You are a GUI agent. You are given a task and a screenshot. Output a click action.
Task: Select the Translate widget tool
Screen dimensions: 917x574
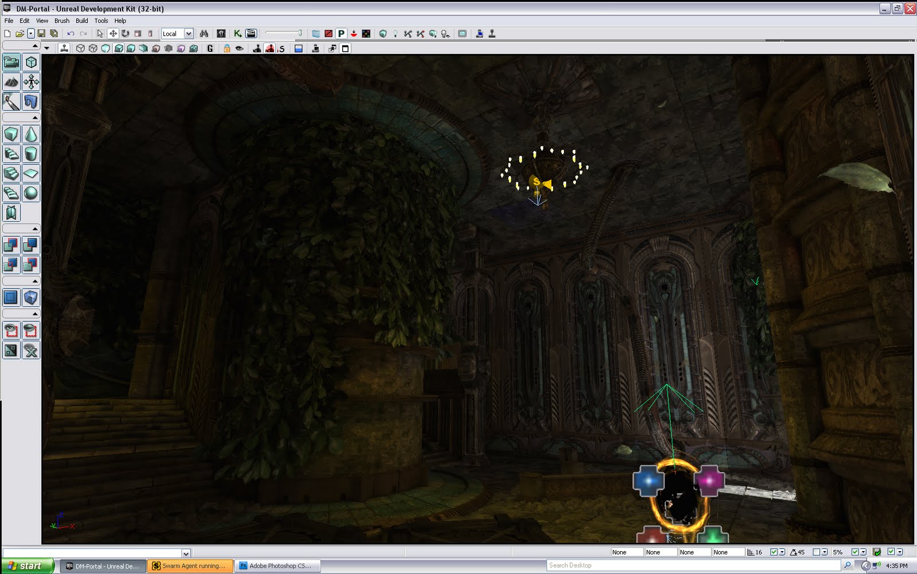(x=113, y=34)
